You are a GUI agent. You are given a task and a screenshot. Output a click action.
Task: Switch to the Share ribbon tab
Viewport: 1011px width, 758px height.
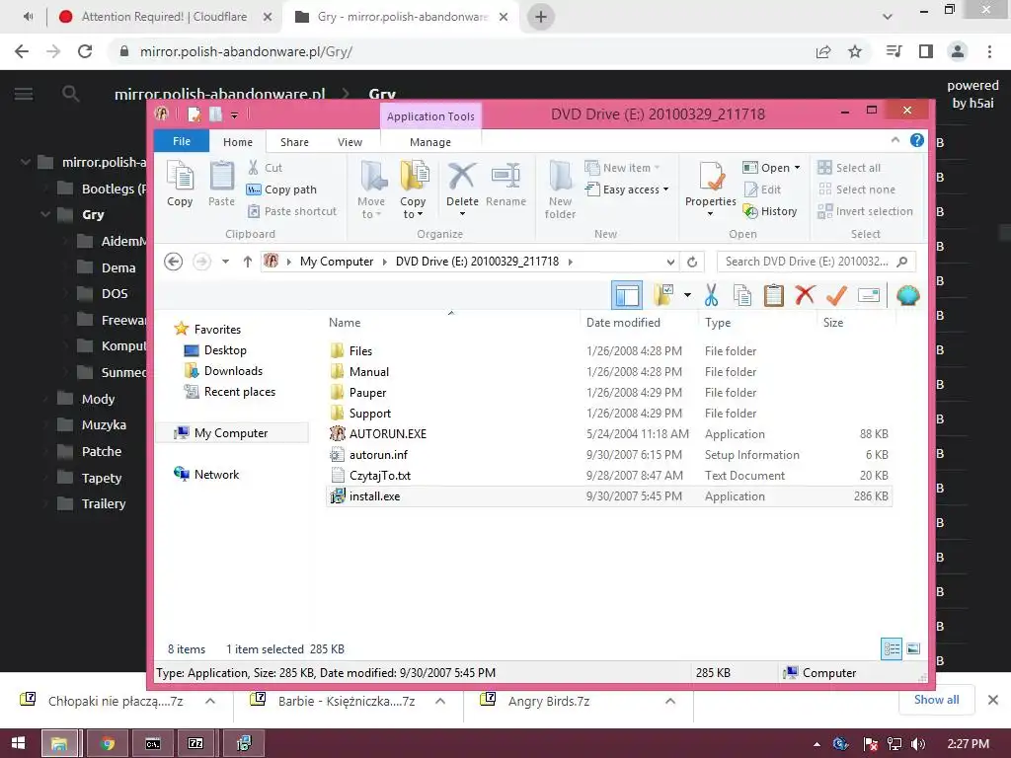pyautogui.click(x=294, y=142)
